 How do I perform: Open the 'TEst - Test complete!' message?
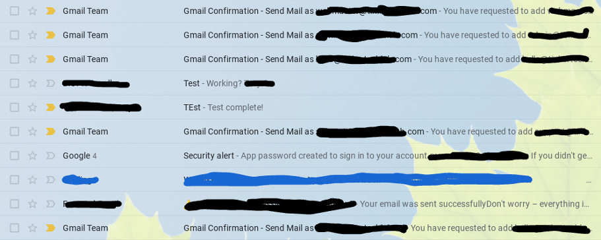301,107
